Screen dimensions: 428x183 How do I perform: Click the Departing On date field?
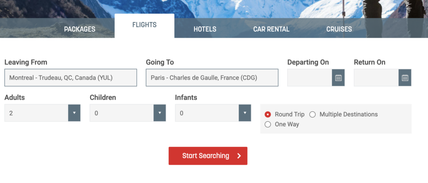pos(310,78)
